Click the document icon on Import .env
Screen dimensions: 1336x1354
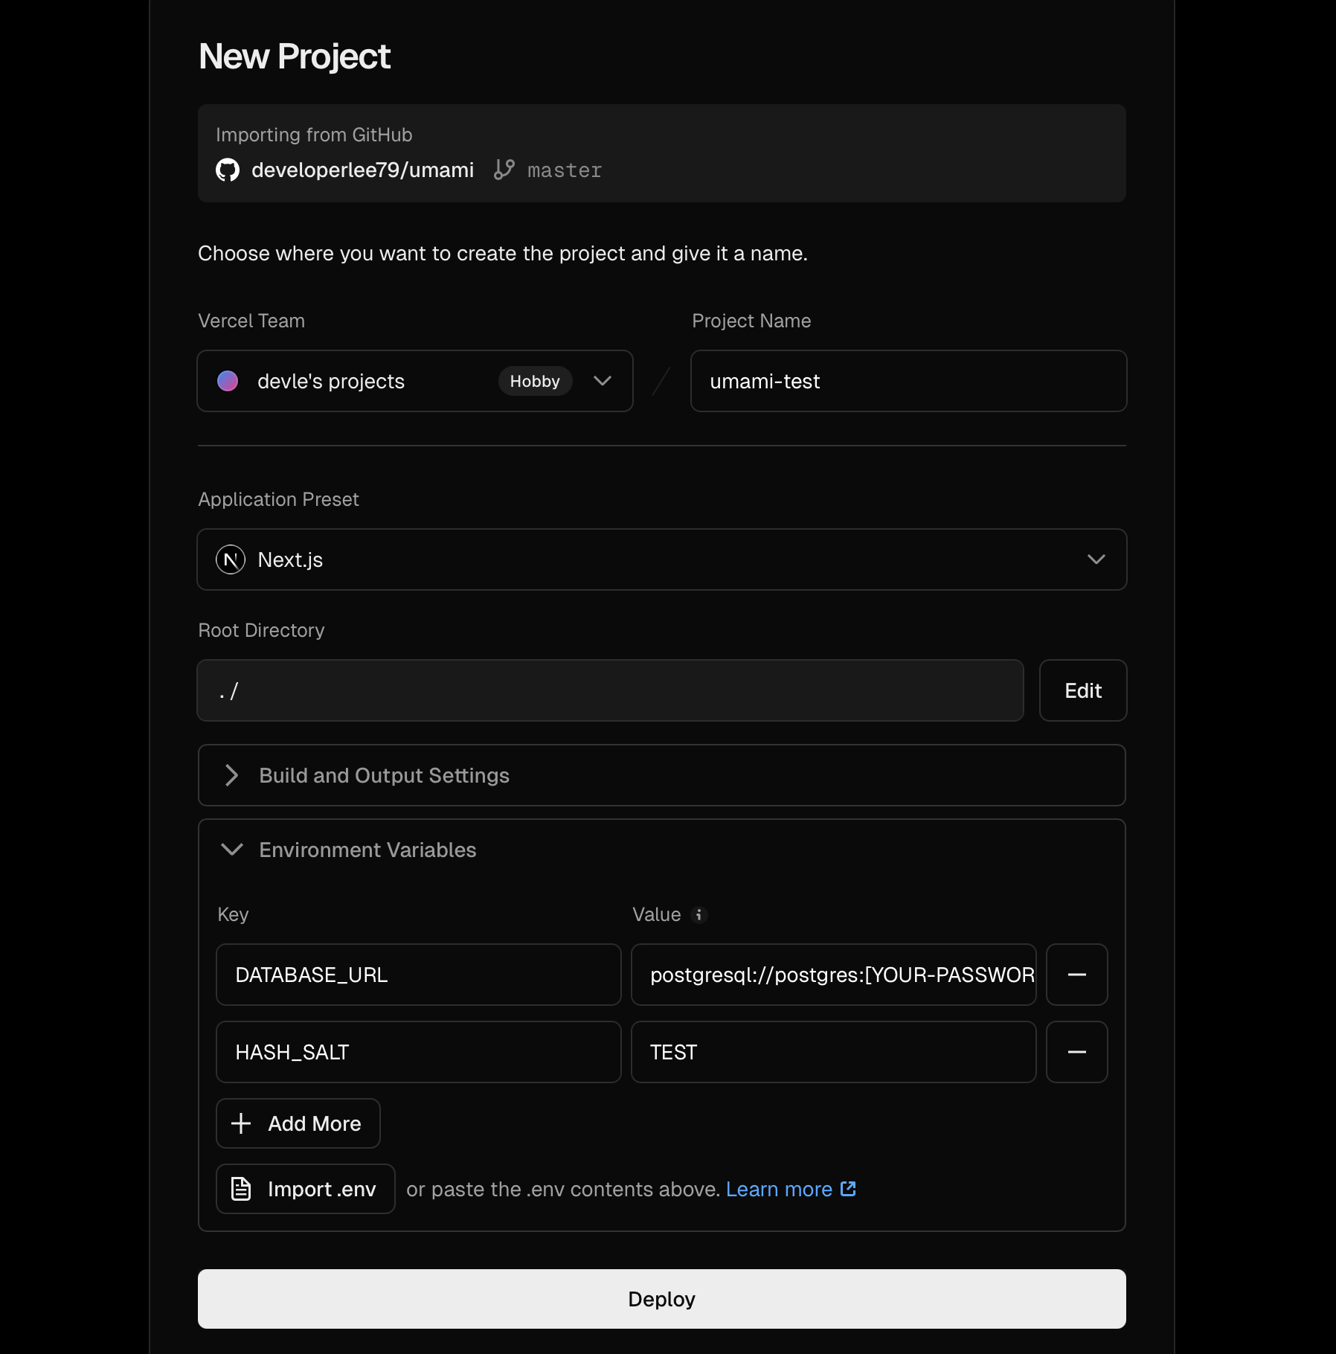click(241, 1189)
